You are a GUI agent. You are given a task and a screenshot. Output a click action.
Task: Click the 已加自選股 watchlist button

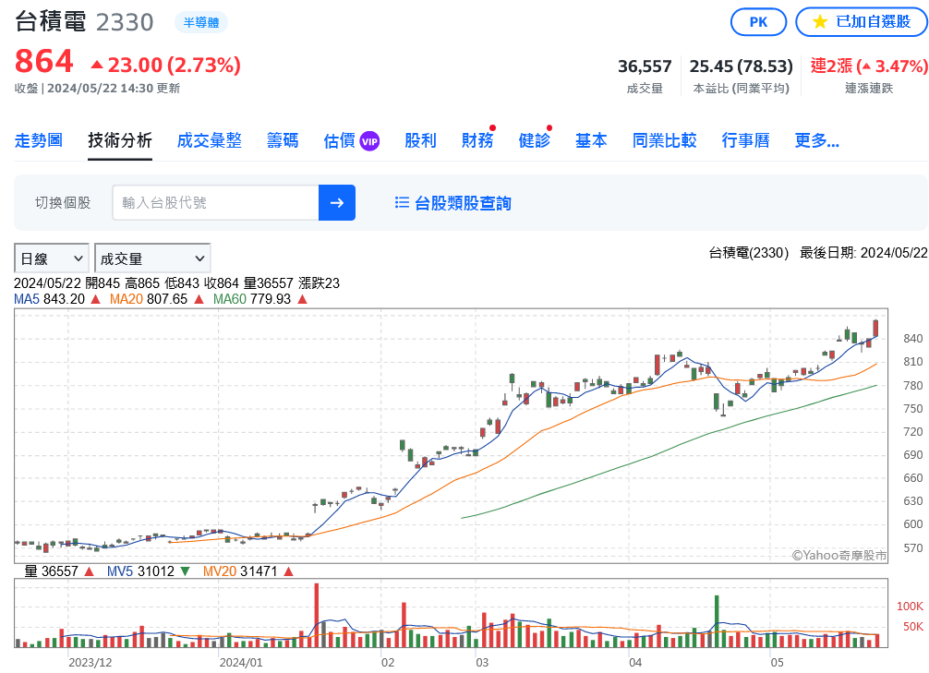pyautogui.click(x=862, y=22)
